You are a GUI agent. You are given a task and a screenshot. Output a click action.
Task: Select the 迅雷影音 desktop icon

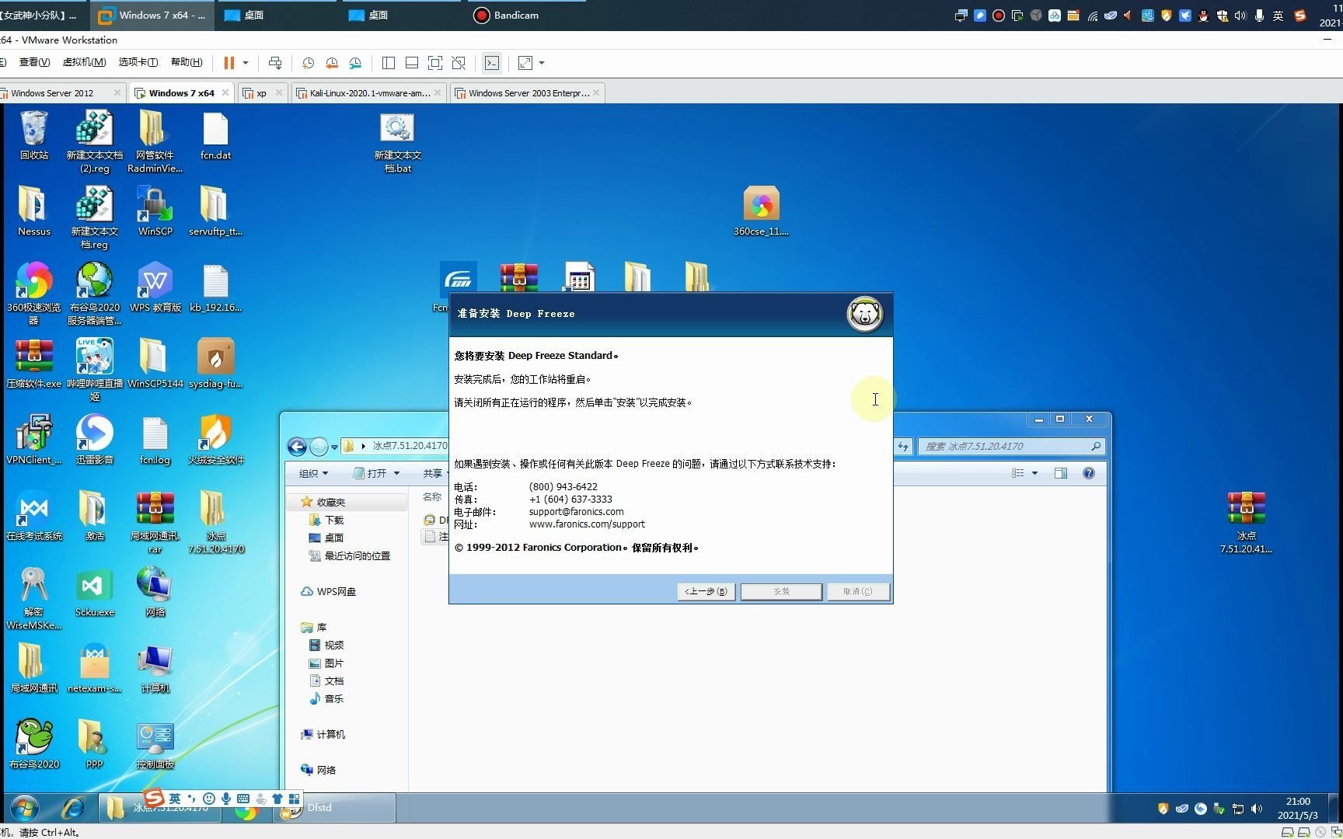(x=94, y=440)
